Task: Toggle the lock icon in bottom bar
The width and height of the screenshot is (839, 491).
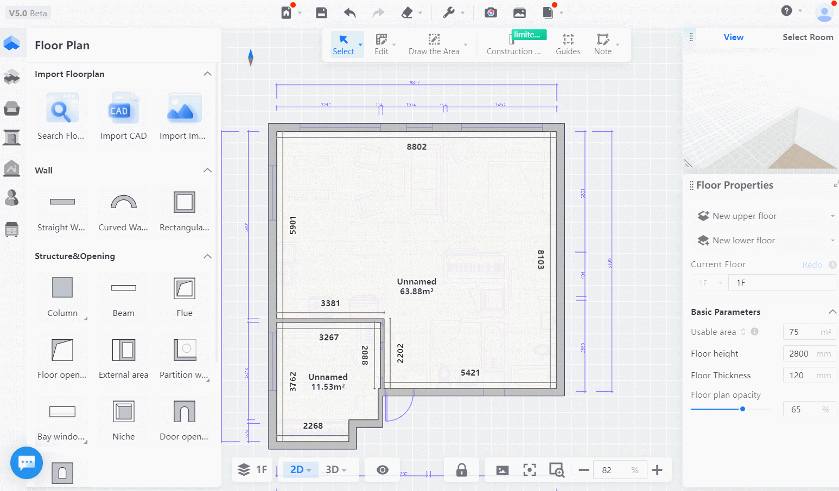Action: 462,470
